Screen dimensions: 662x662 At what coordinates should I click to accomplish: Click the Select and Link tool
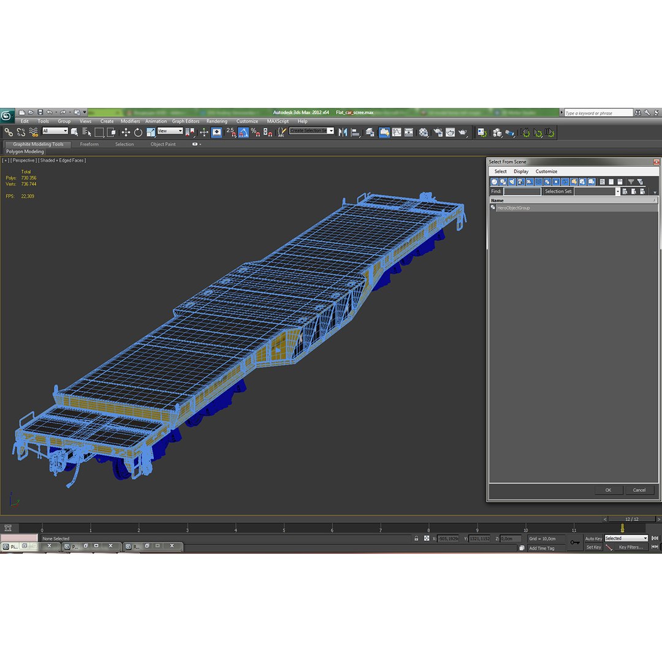click(9, 132)
